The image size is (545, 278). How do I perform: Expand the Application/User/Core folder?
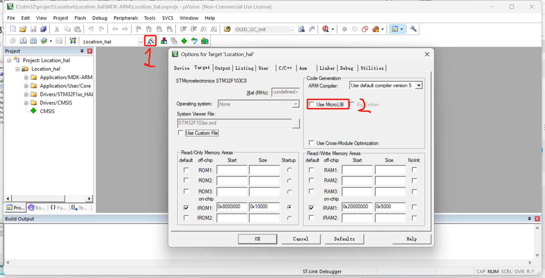click(x=26, y=86)
